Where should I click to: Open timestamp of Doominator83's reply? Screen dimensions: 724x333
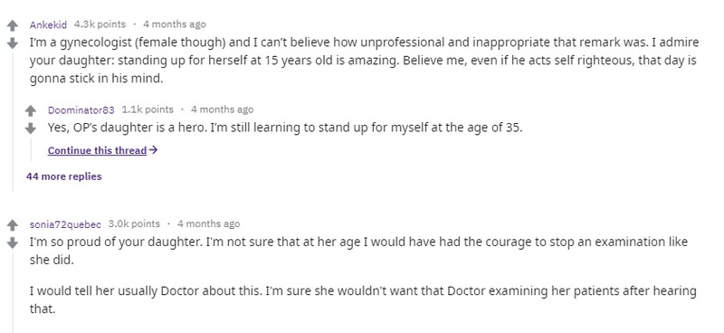click(222, 109)
